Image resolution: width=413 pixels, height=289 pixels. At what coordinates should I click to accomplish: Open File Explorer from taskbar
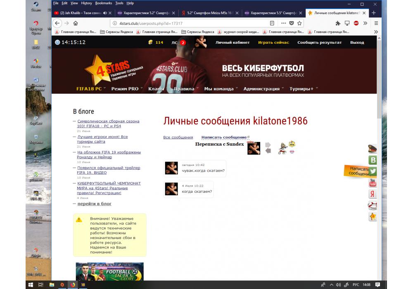pos(52,285)
